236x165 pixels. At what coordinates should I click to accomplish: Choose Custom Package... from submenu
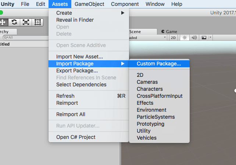(x=159, y=64)
